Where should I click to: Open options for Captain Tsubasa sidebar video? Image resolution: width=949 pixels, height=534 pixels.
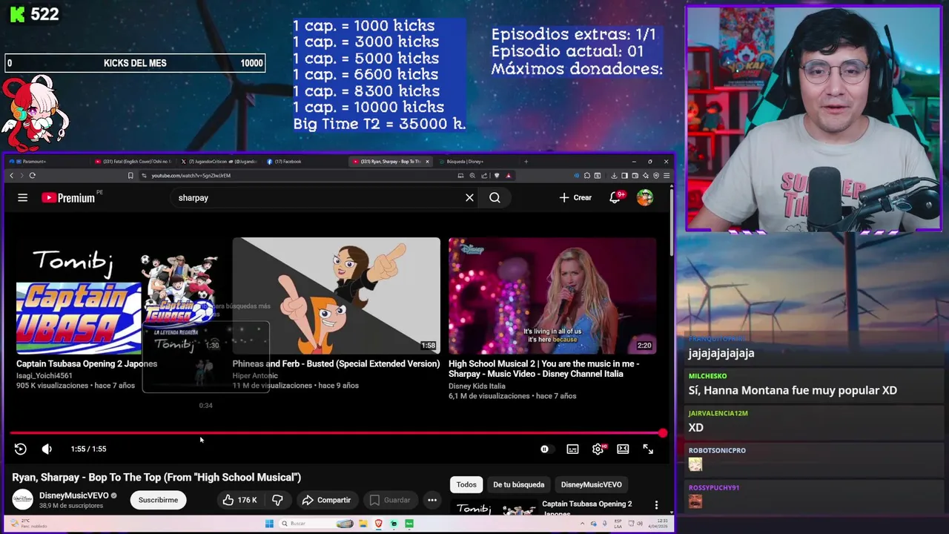pyautogui.click(x=656, y=505)
